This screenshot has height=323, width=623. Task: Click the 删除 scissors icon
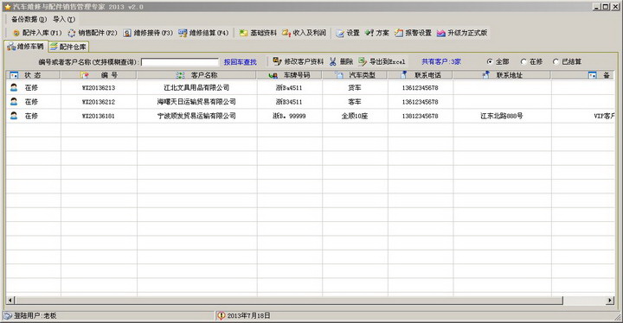point(333,61)
